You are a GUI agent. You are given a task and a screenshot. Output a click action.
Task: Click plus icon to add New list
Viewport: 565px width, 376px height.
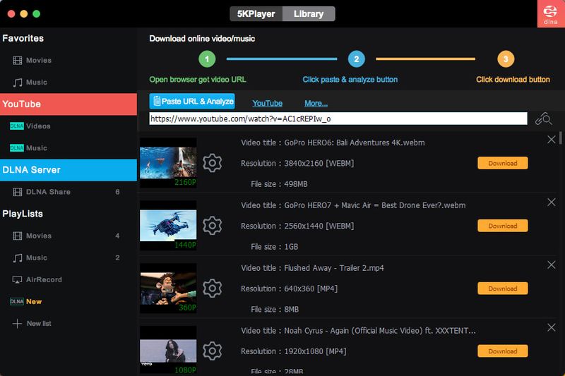tap(17, 324)
